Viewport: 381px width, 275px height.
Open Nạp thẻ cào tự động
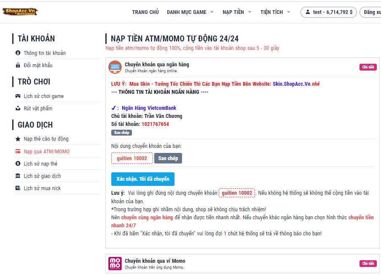(46, 139)
